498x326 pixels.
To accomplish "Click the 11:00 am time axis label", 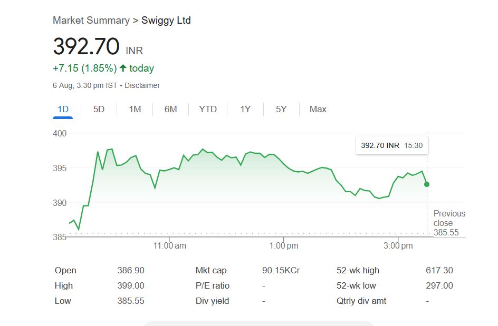I will point(170,246).
